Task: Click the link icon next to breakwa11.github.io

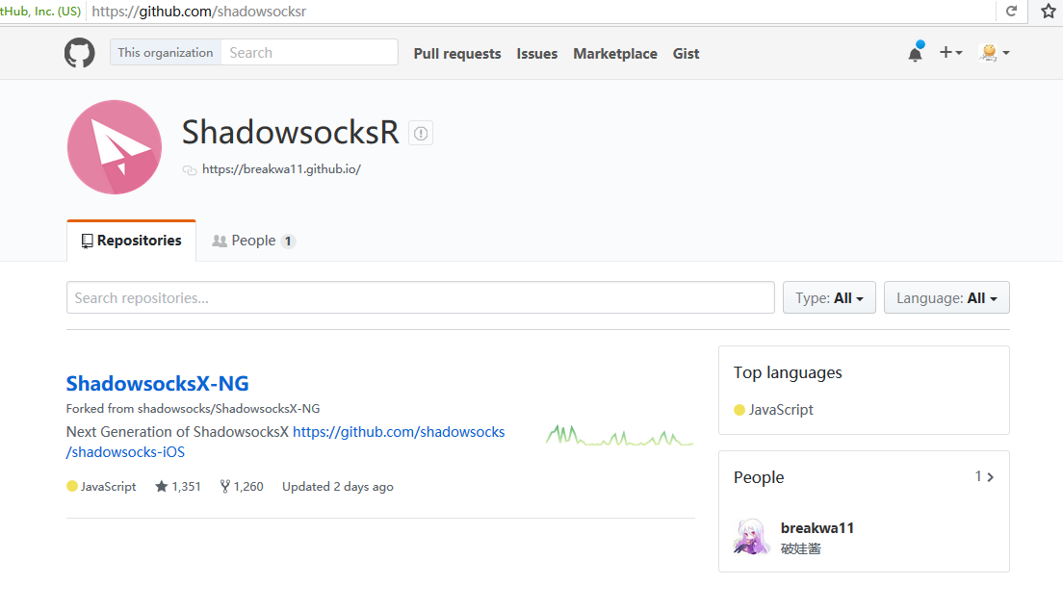Action: [189, 168]
